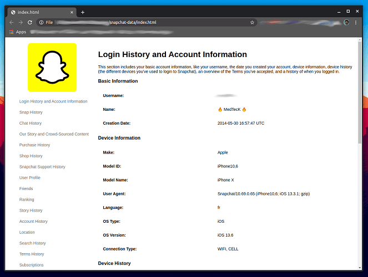The image size is (368, 277).
Task: Open the Ranking link
Action: tap(27, 199)
